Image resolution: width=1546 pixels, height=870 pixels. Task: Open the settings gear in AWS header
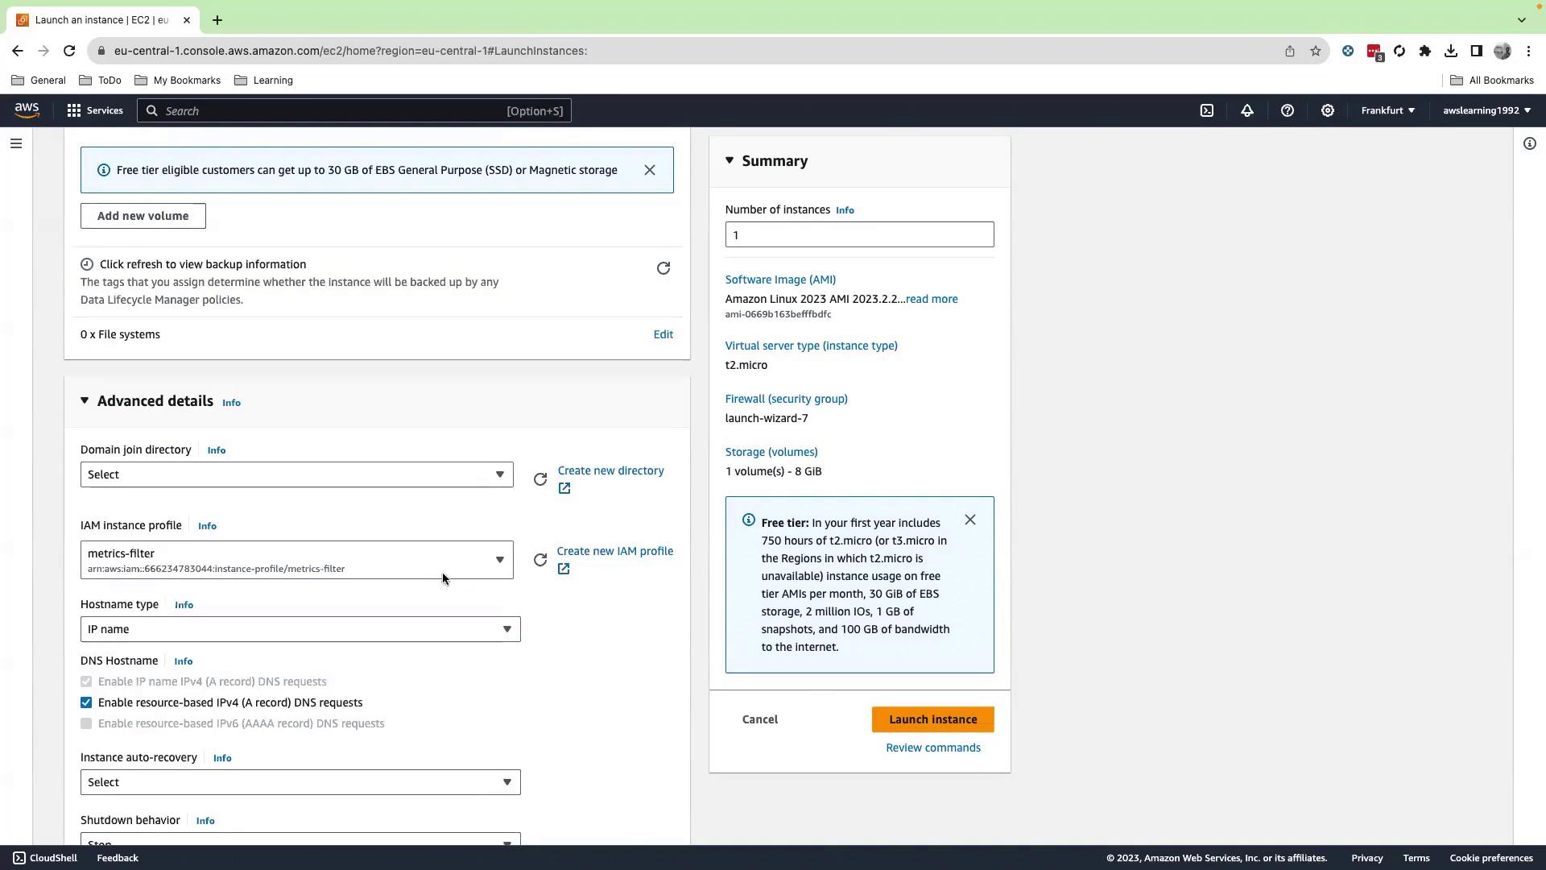1327,110
